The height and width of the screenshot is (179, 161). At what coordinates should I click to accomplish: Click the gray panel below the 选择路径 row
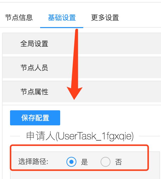85,175
